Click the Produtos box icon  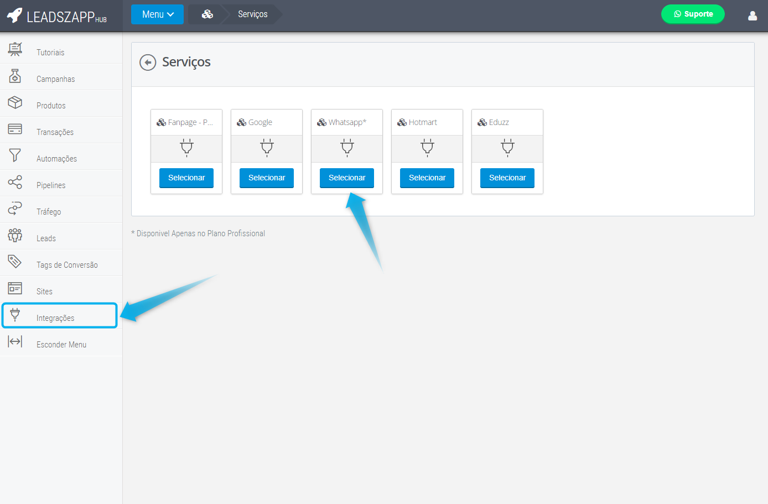(x=15, y=103)
